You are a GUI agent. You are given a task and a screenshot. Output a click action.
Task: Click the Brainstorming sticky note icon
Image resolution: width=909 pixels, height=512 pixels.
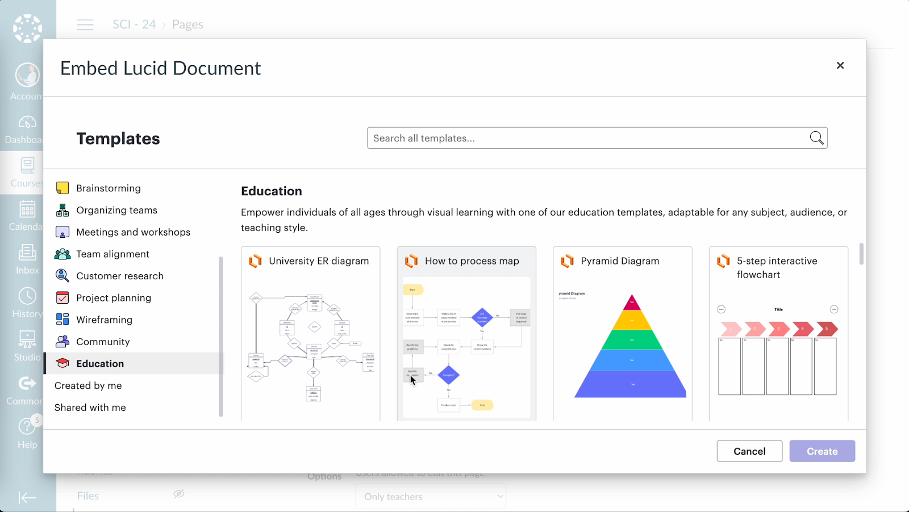click(x=62, y=188)
